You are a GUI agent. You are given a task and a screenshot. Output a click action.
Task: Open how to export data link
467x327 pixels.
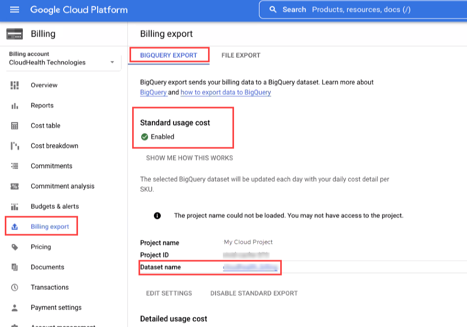[x=226, y=92]
